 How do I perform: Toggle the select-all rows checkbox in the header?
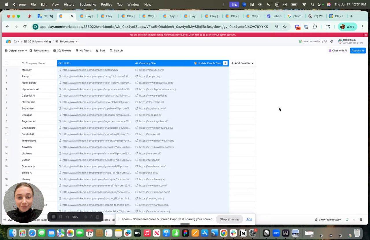click(6, 63)
